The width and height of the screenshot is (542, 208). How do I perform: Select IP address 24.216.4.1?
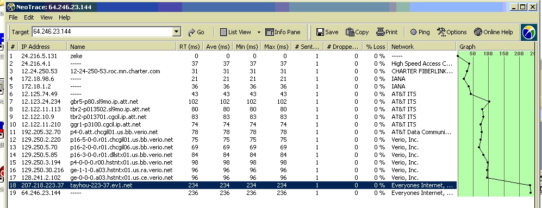point(36,64)
